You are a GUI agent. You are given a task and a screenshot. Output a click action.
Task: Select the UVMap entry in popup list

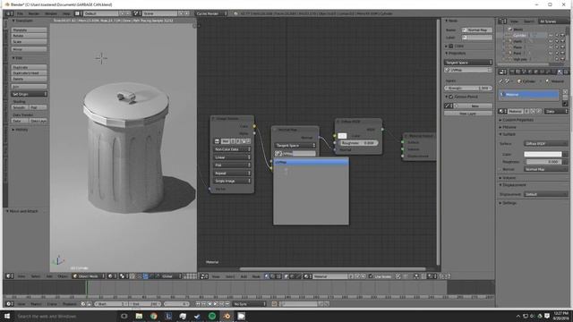tap(311, 162)
